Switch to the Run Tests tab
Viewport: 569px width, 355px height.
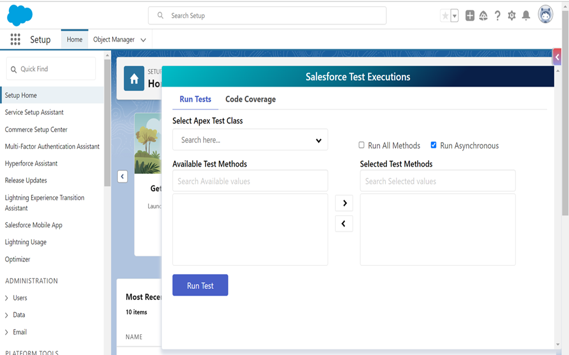(x=195, y=99)
